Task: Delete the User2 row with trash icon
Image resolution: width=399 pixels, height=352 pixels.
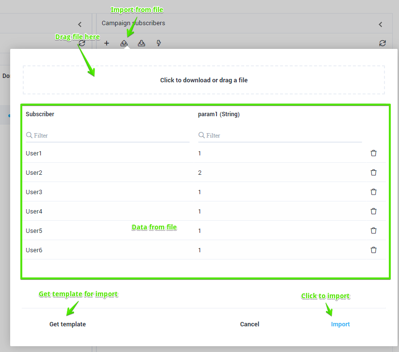Action: (x=373, y=172)
